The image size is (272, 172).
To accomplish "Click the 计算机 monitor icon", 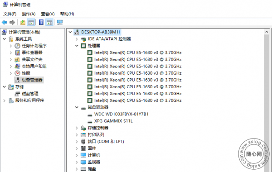I will 83,155.
